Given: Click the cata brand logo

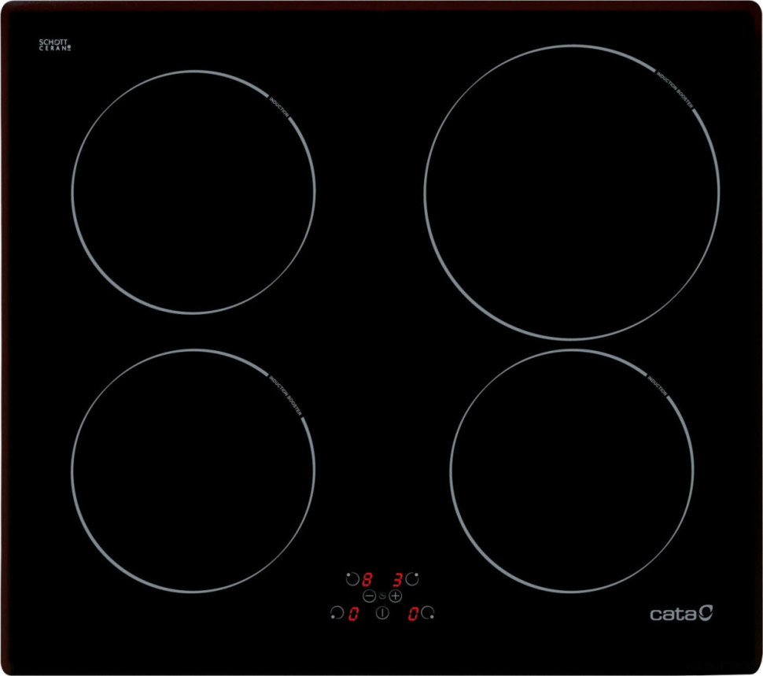Looking at the screenshot, I should click(x=681, y=612).
